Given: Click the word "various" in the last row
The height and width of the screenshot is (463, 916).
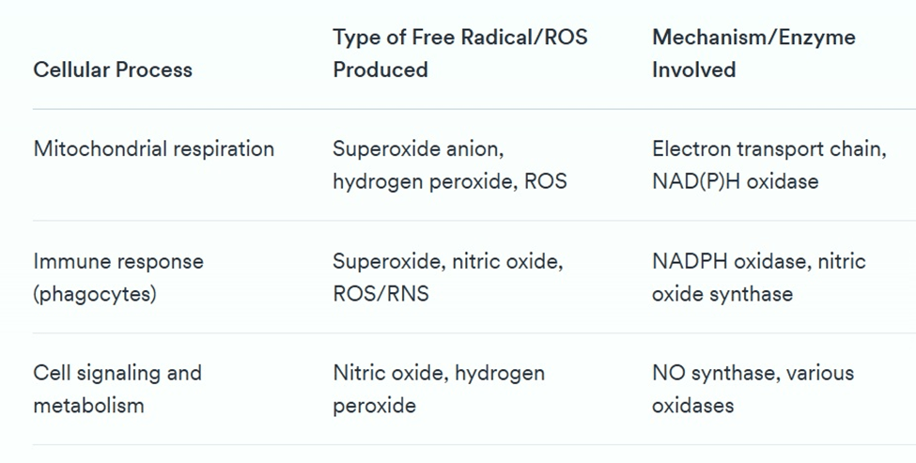Looking at the screenshot, I should (x=817, y=373).
